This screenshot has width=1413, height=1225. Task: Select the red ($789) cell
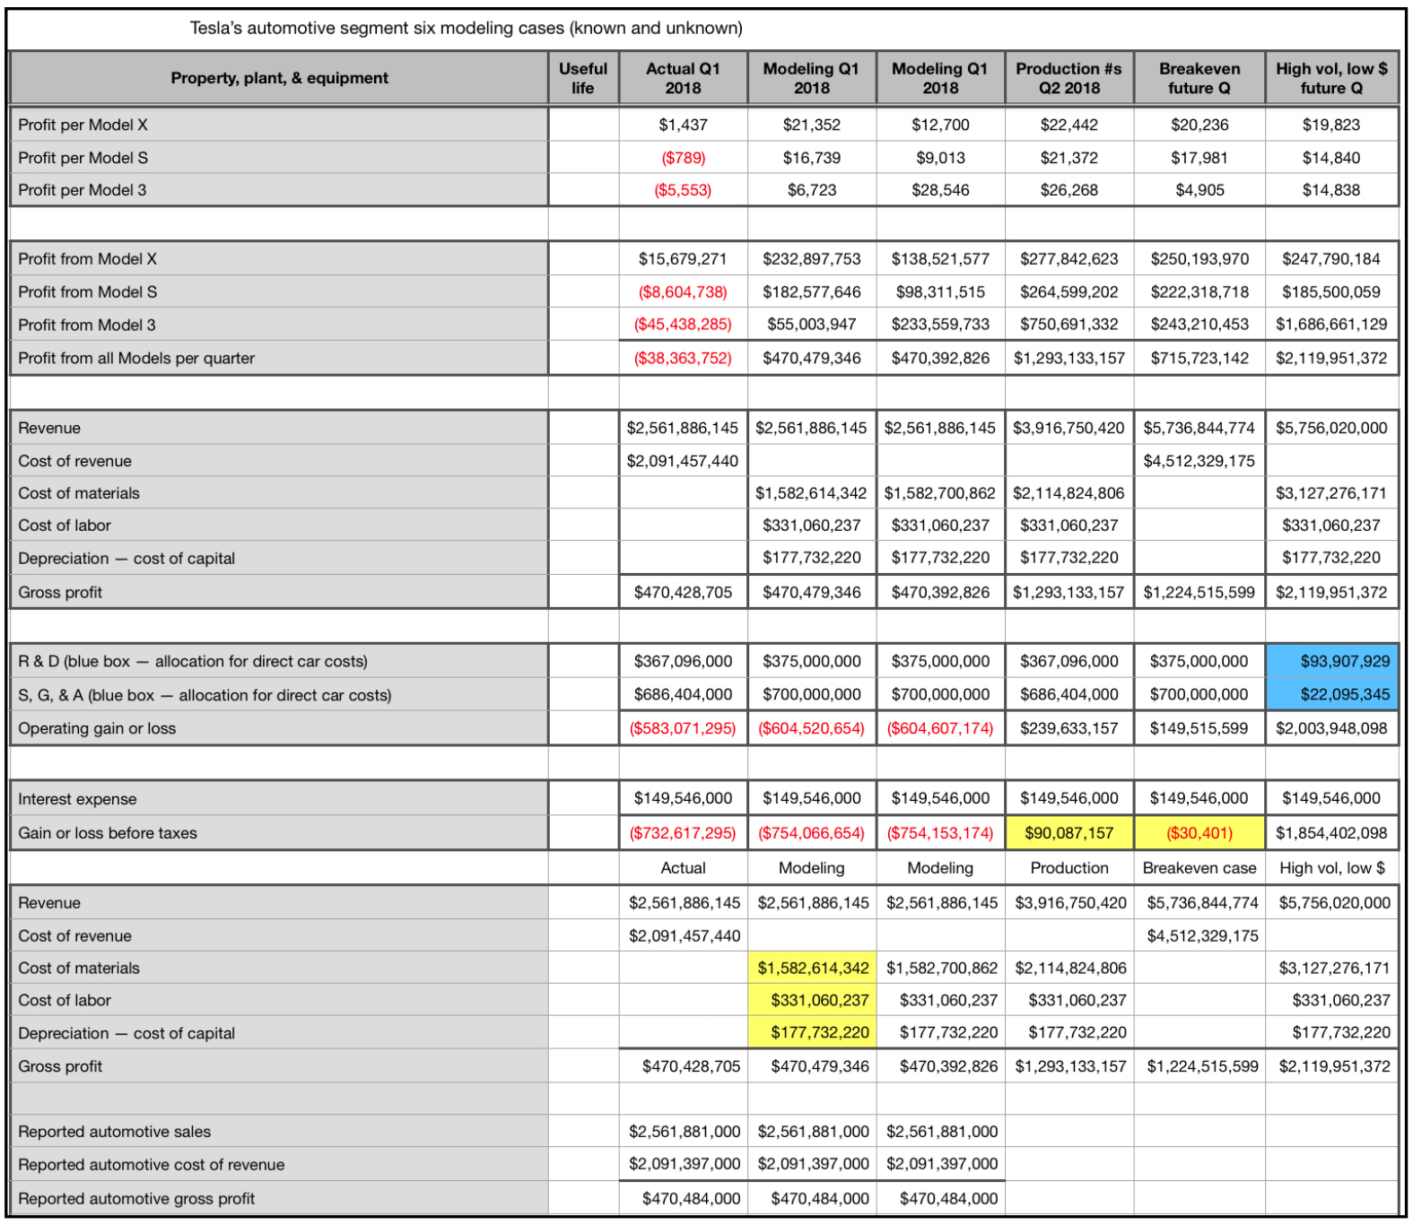683,158
